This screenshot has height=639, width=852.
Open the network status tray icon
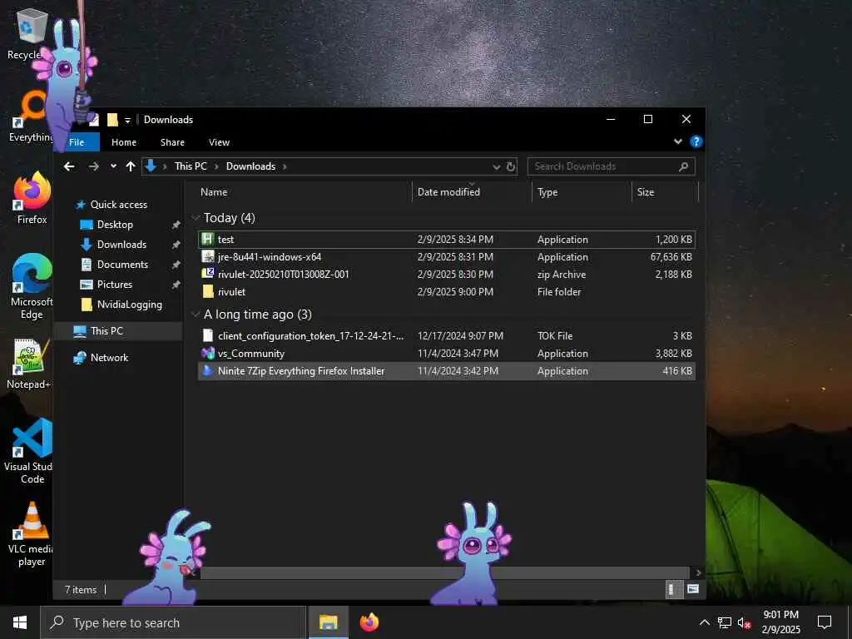[725, 622]
